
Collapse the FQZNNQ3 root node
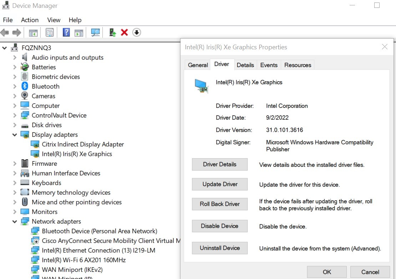(x=5, y=48)
